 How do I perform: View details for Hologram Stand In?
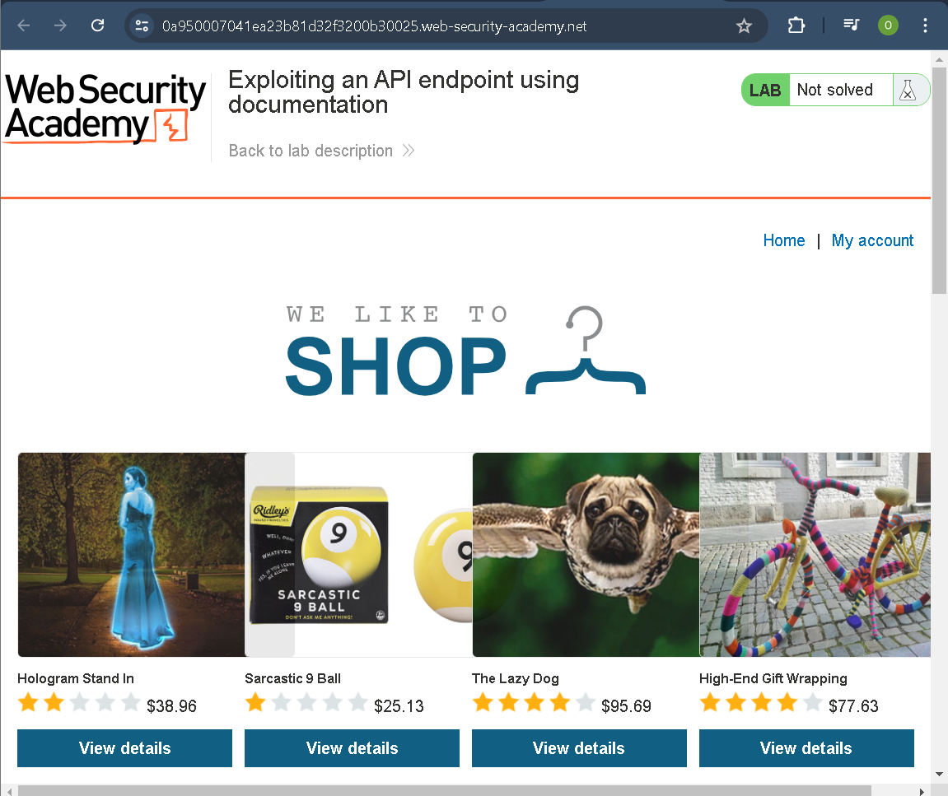tap(124, 748)
